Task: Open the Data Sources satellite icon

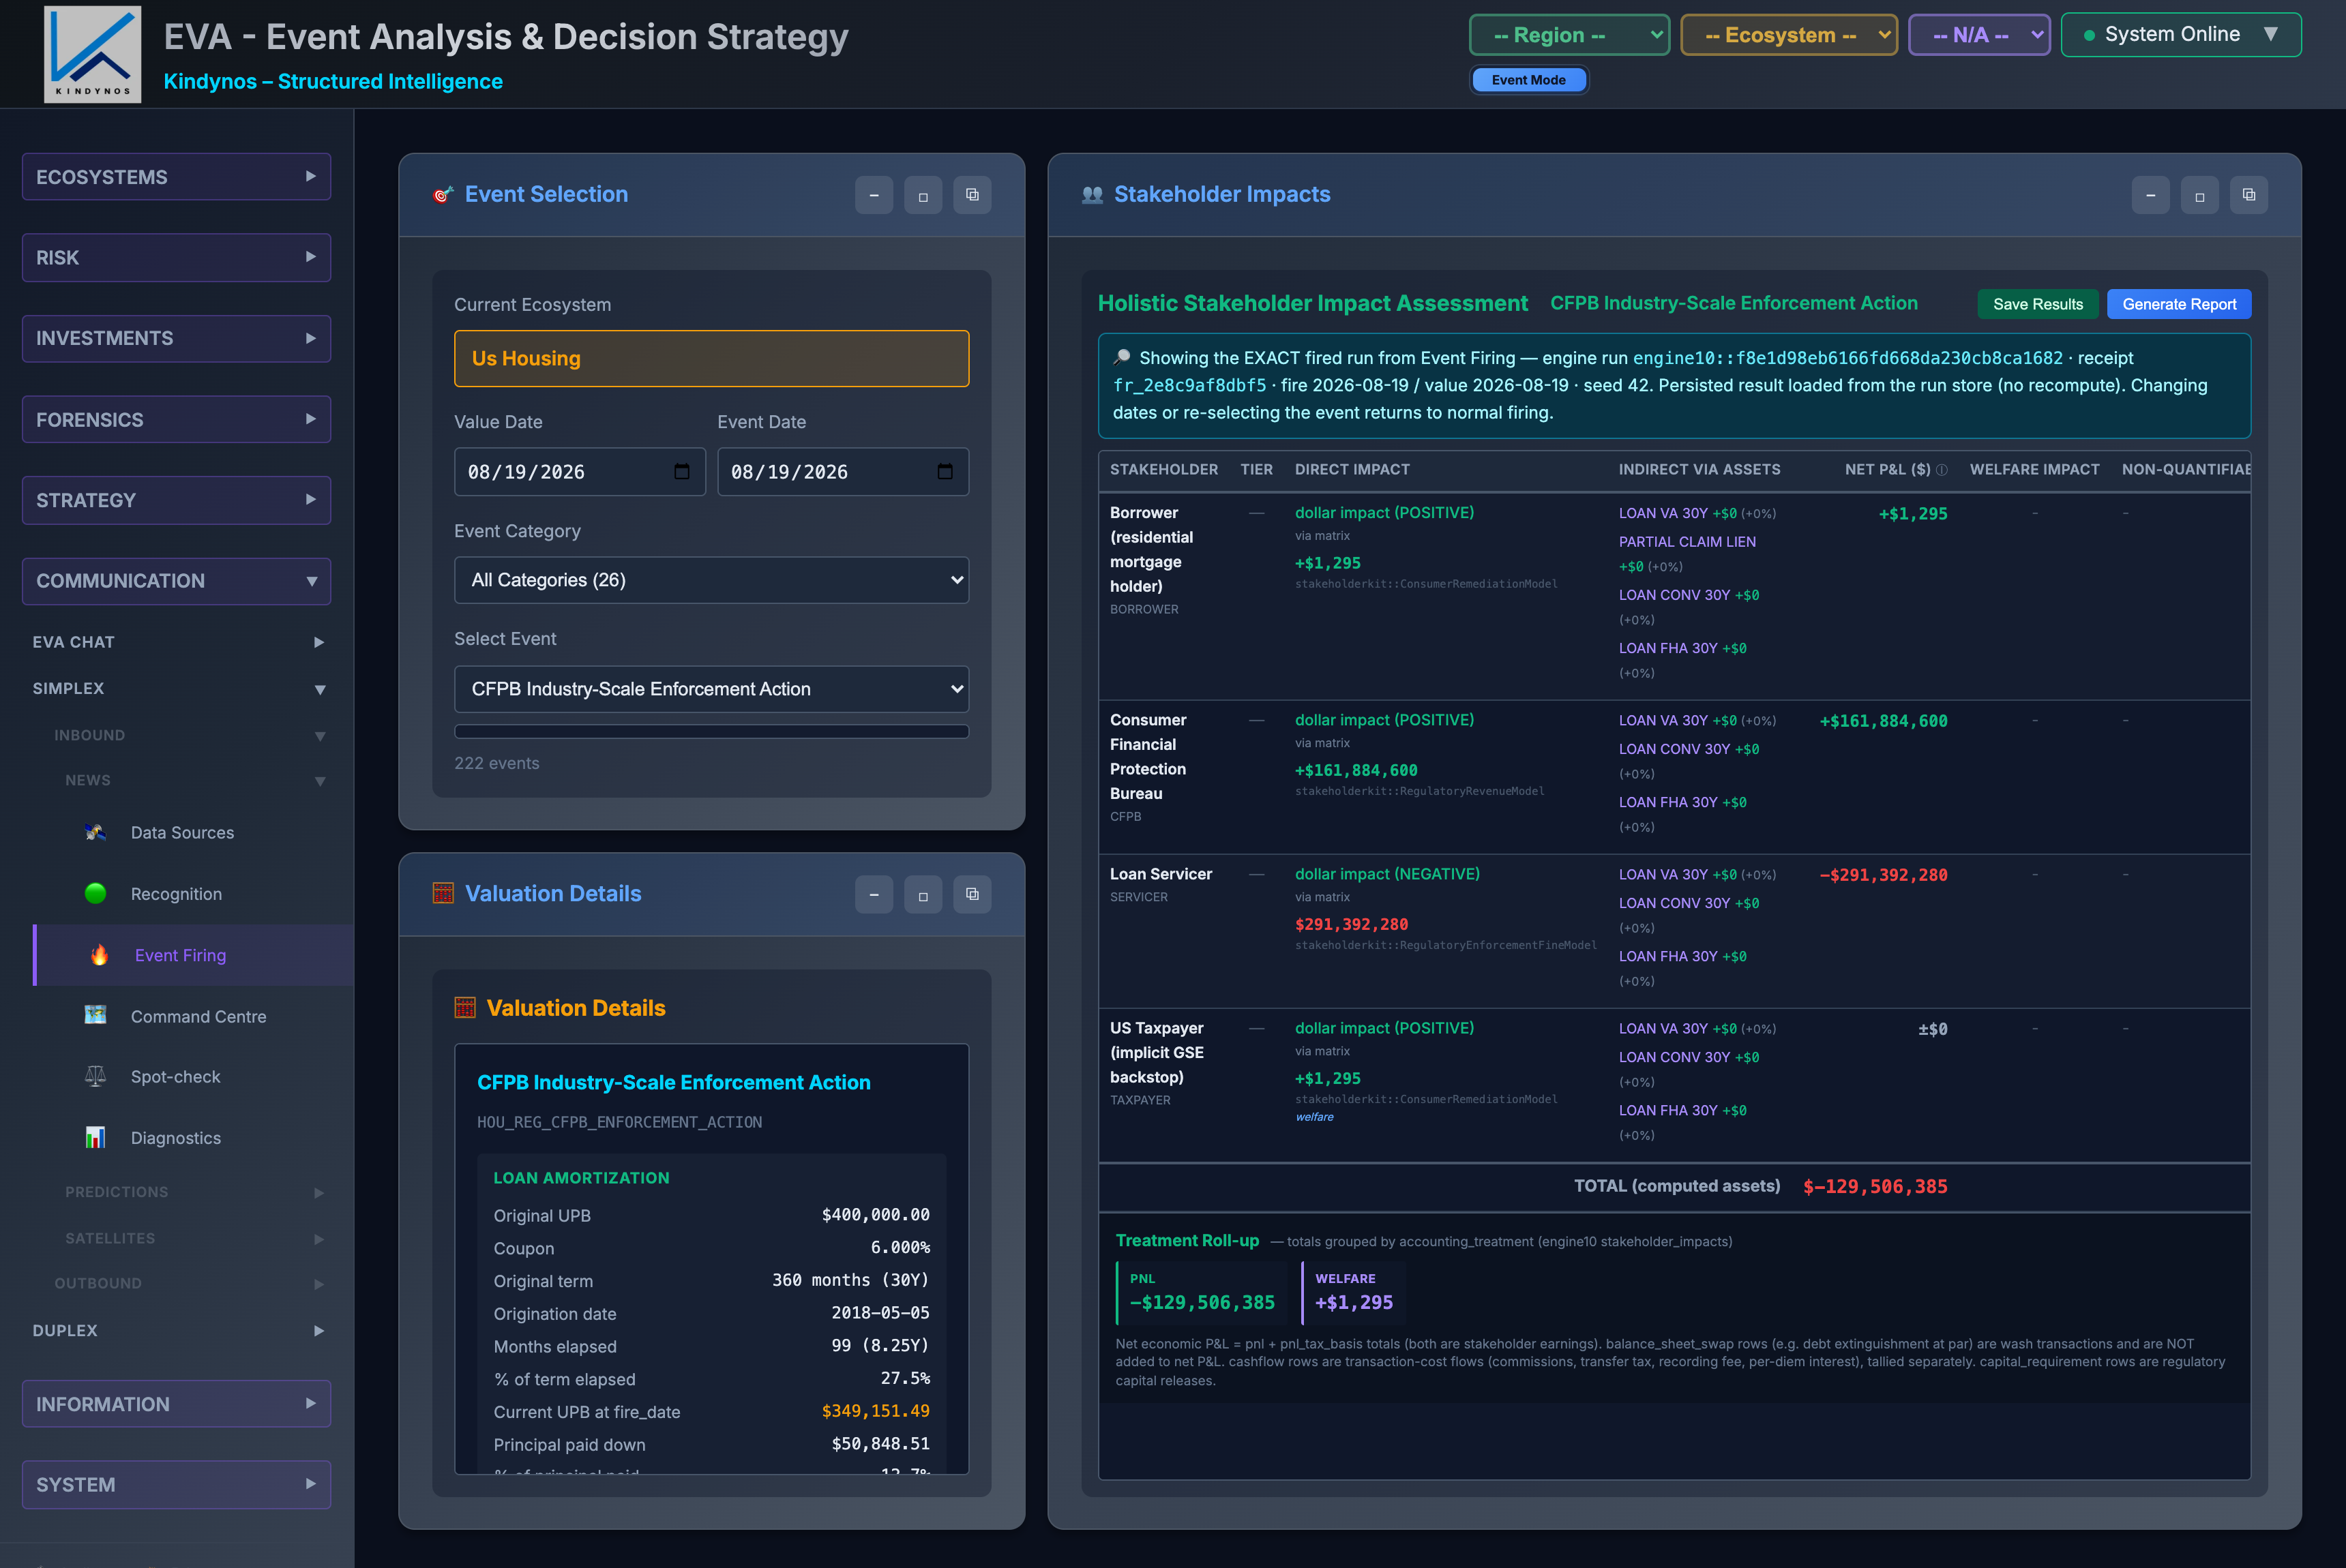Action: pos(96,832)
